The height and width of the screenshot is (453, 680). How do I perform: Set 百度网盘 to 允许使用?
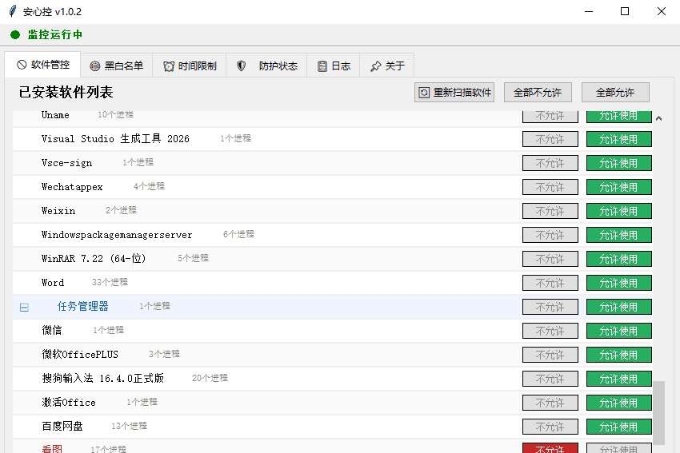[x=618, y=427]
